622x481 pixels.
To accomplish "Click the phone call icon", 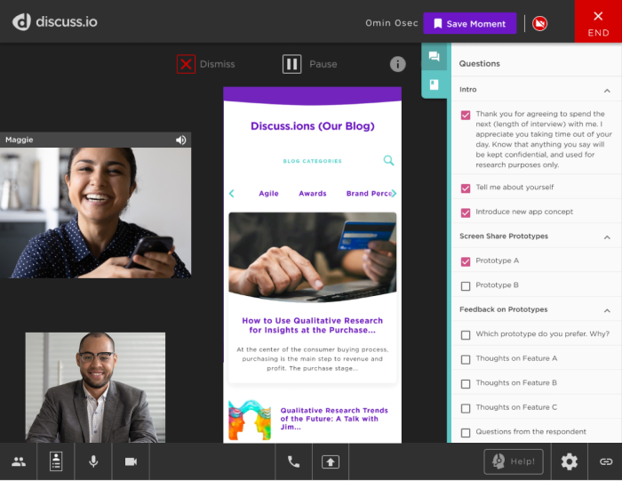I will (x=293, y=461).
